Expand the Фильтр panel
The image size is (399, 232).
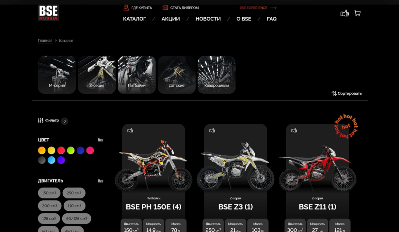[x=49, y=120]
